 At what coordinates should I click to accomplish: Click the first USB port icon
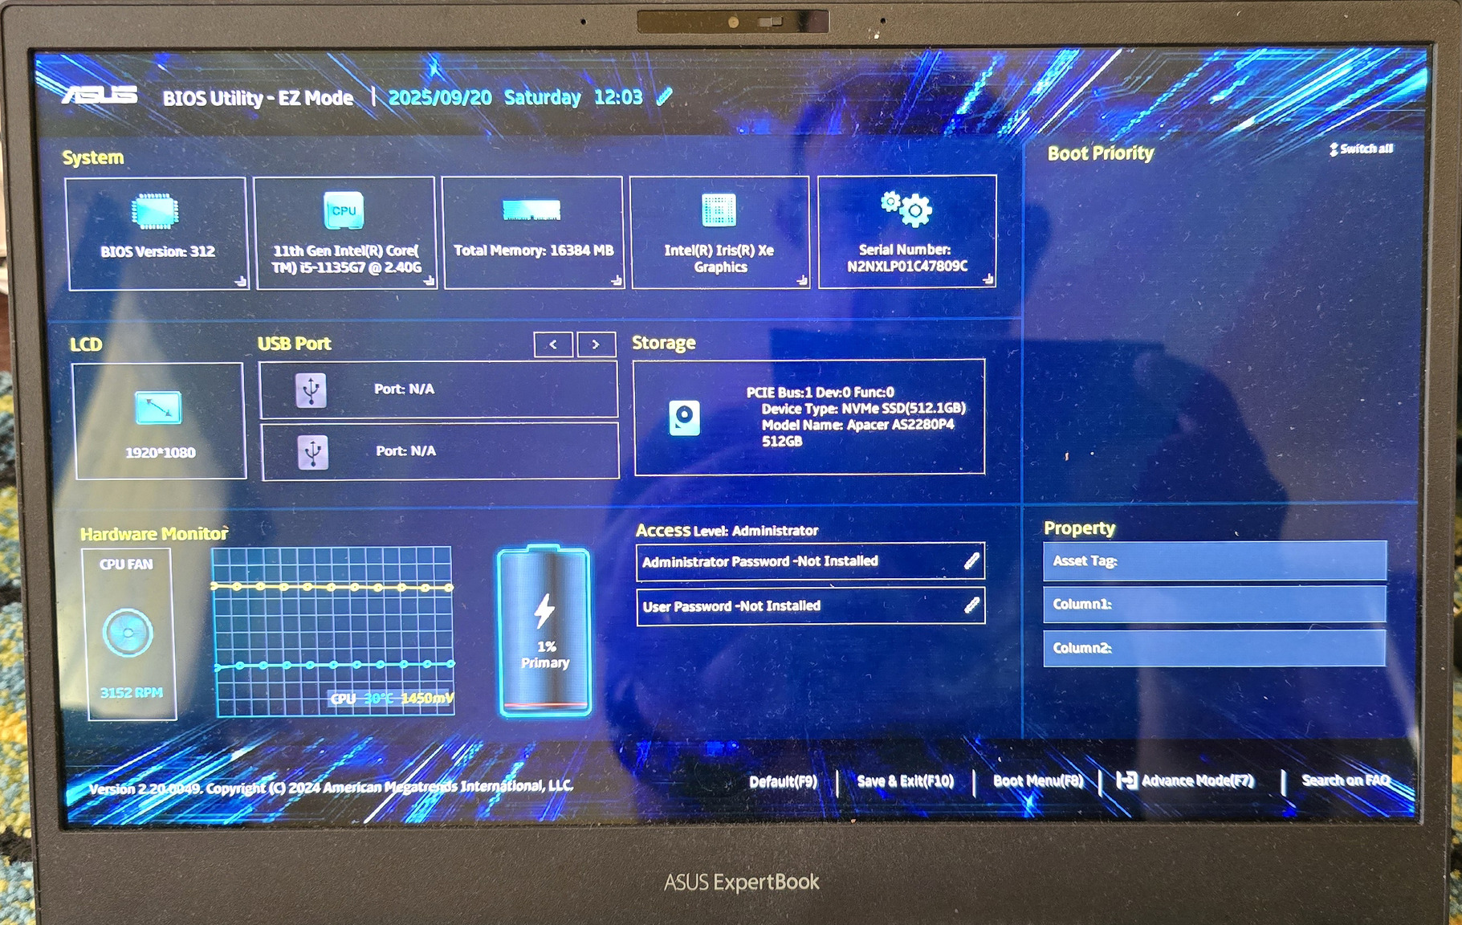[312, 390]
